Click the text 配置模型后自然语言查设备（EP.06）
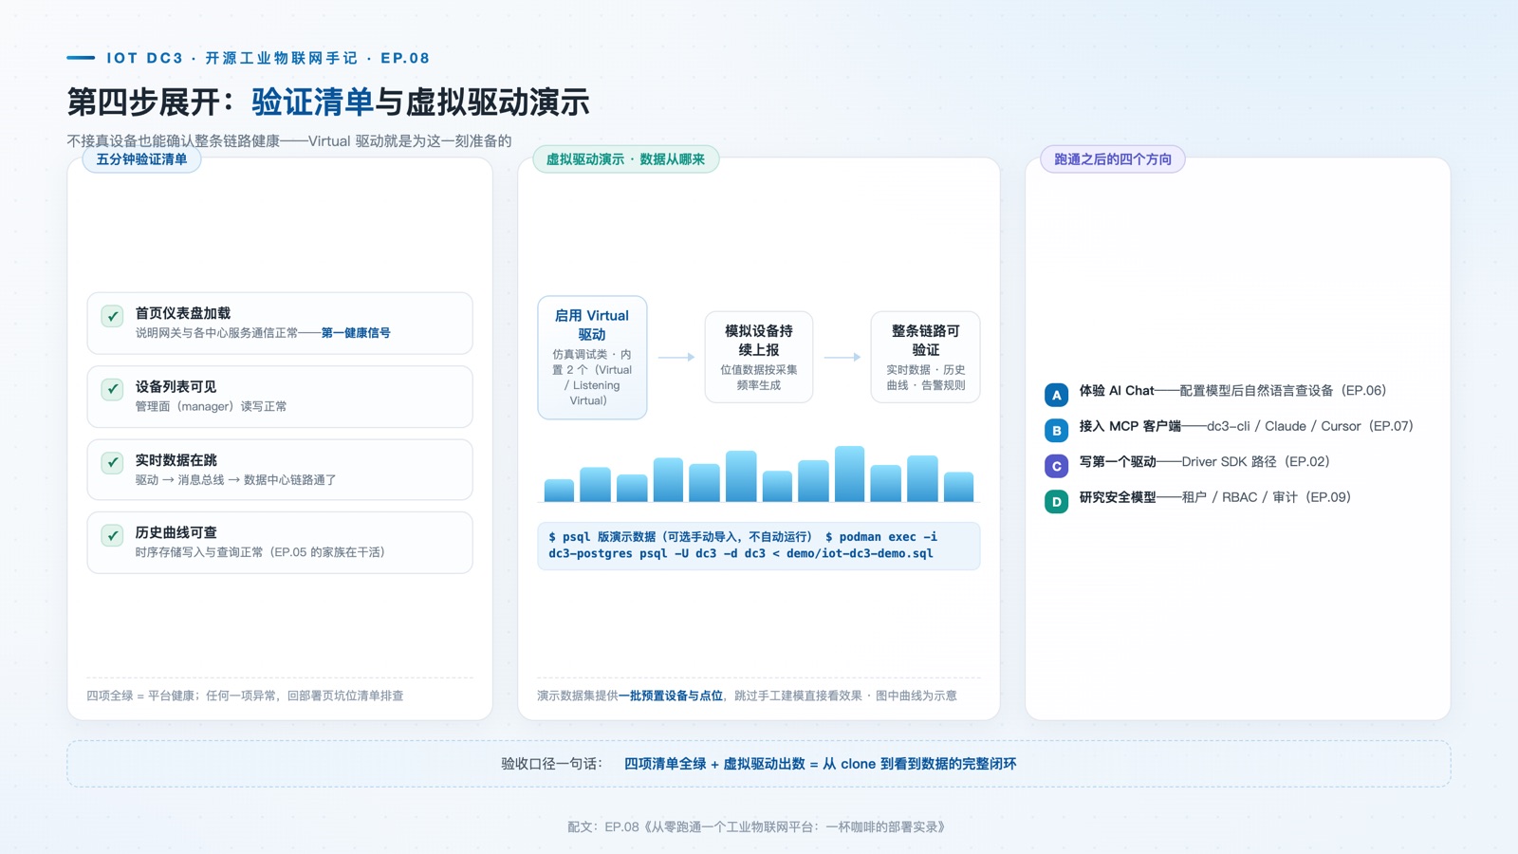 tap(1283, 391)
